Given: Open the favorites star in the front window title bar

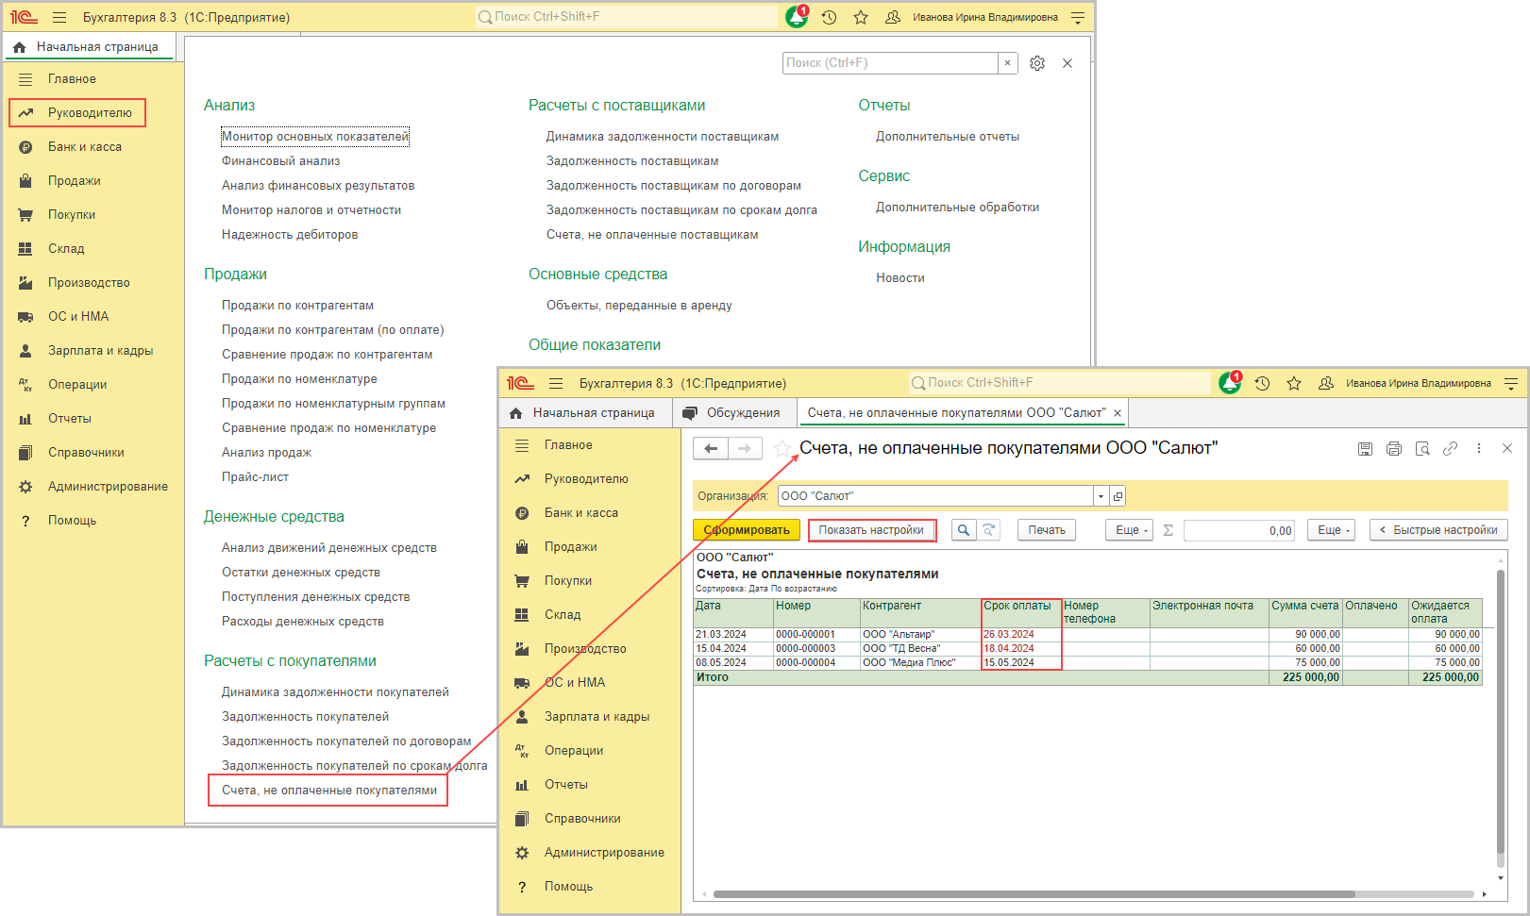Looking at the screenshot, I should (x=1294, y=383).
